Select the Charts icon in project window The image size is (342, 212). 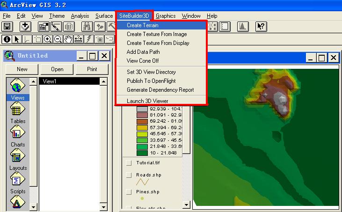[x=18, y=132]
